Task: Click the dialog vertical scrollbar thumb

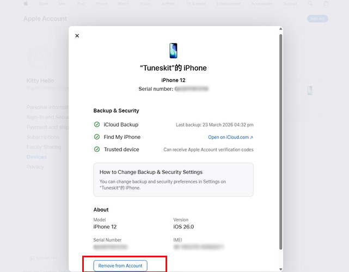Action: click(281, 142)
